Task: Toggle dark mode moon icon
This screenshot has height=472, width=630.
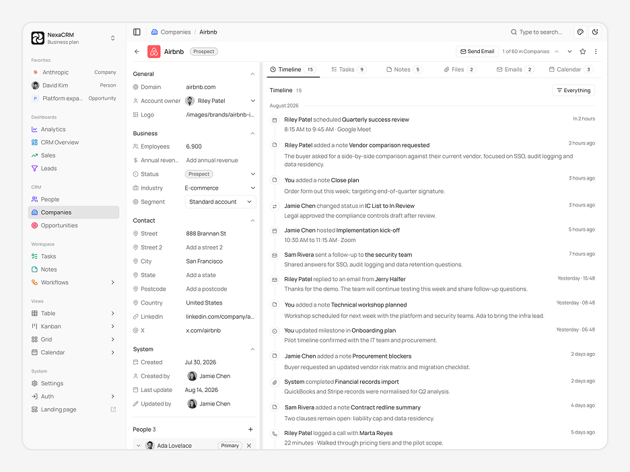Action: (x=595, y=32)
